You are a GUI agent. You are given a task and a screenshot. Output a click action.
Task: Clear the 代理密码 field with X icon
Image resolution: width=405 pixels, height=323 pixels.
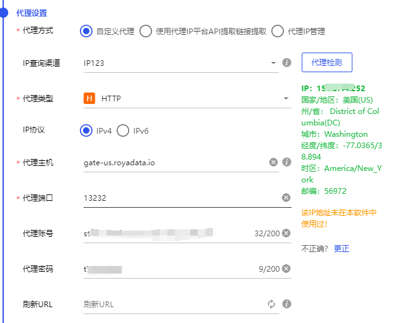[x=286, y=269]
